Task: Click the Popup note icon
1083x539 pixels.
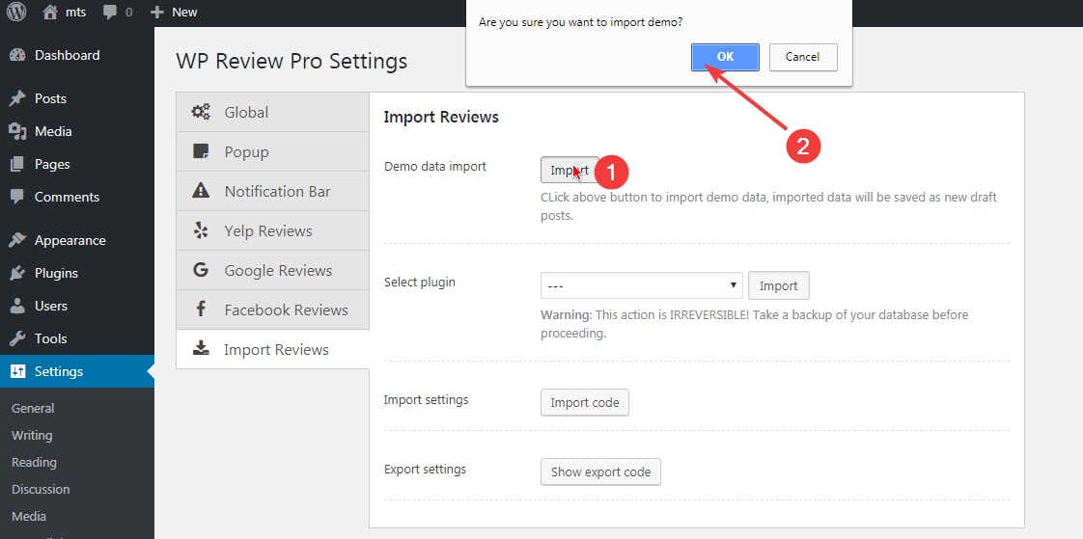Action: (x=201, y=151)
